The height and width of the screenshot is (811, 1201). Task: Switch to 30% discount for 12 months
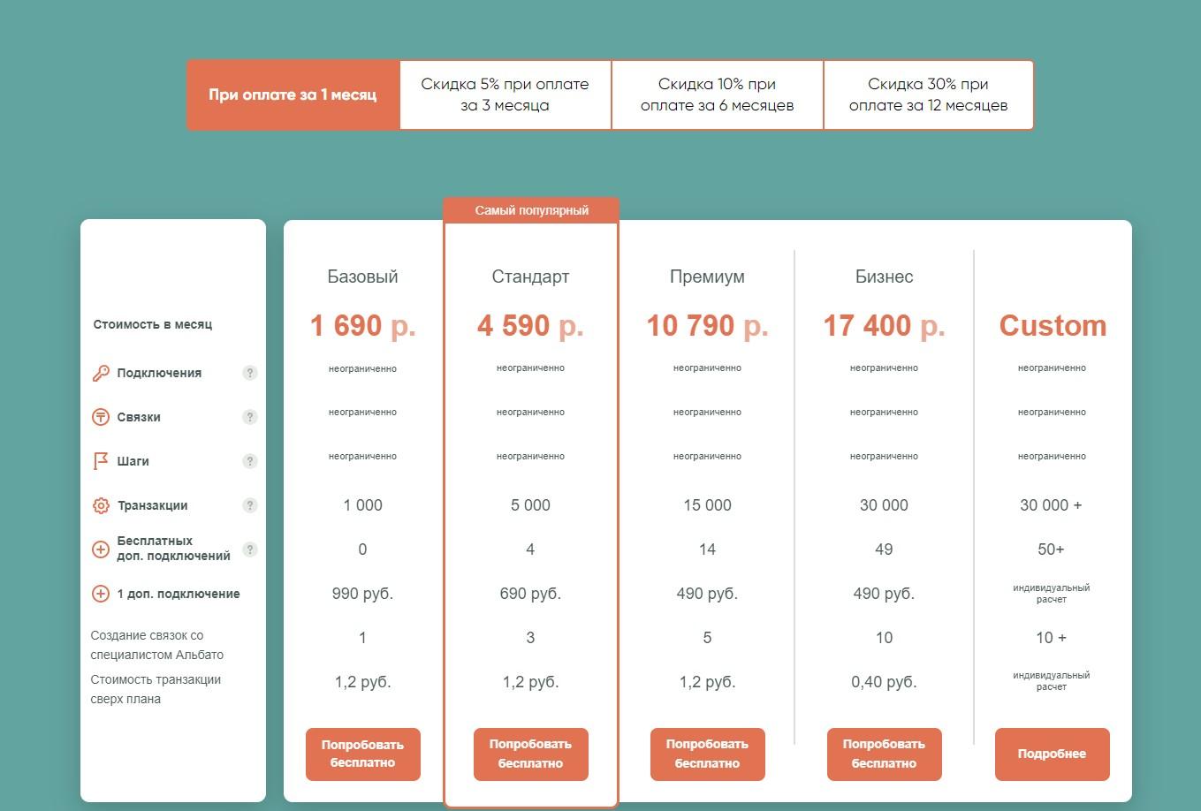tap(928, 95)
